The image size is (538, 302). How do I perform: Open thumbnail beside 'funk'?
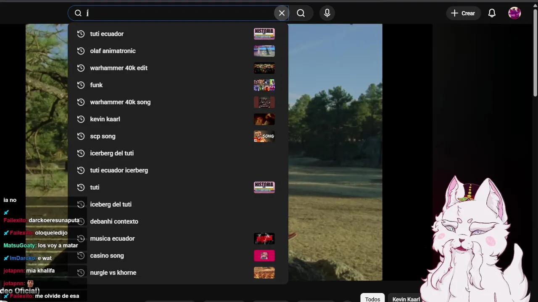(264, 85)
